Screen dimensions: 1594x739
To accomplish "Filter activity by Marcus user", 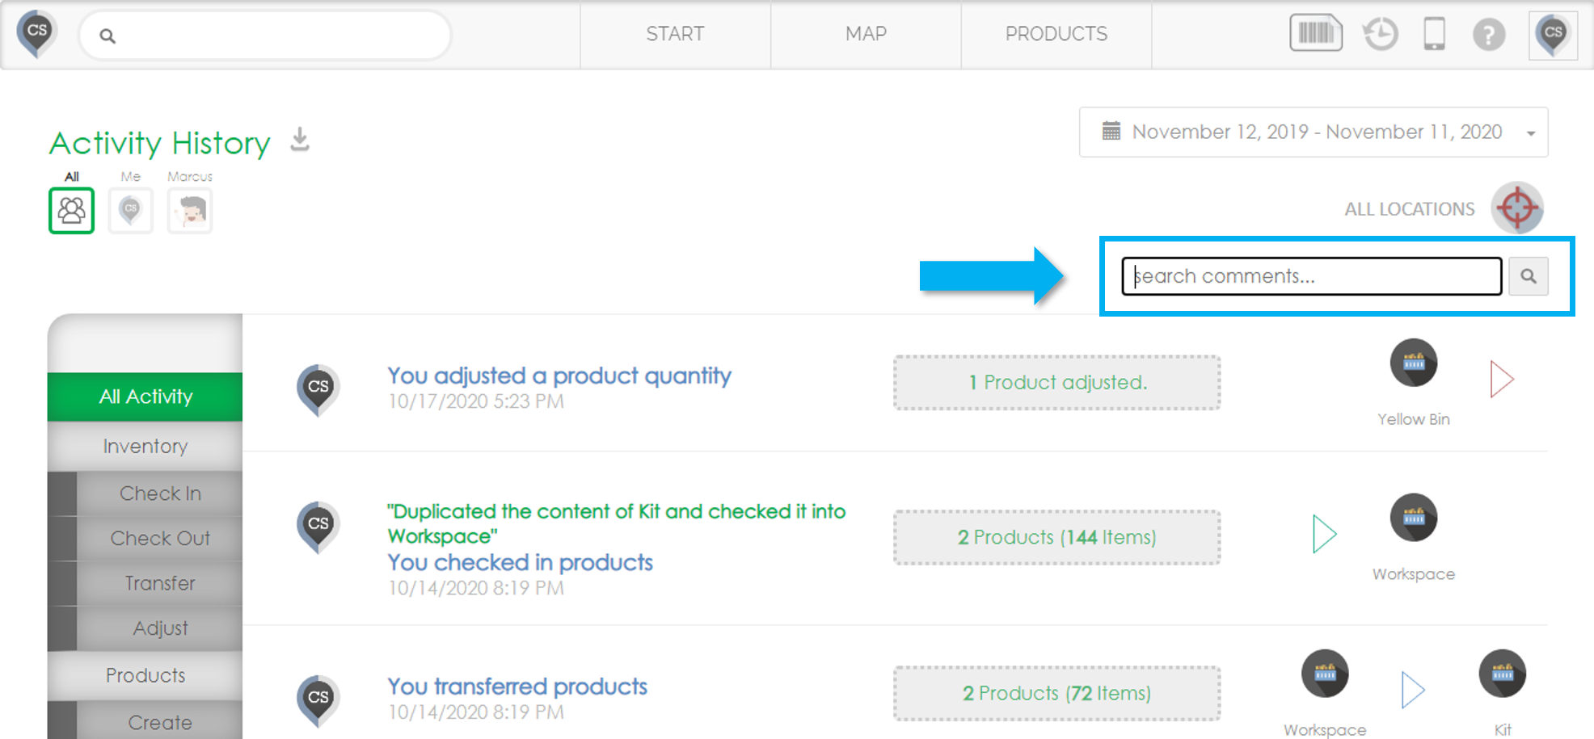I will point(190,211).
